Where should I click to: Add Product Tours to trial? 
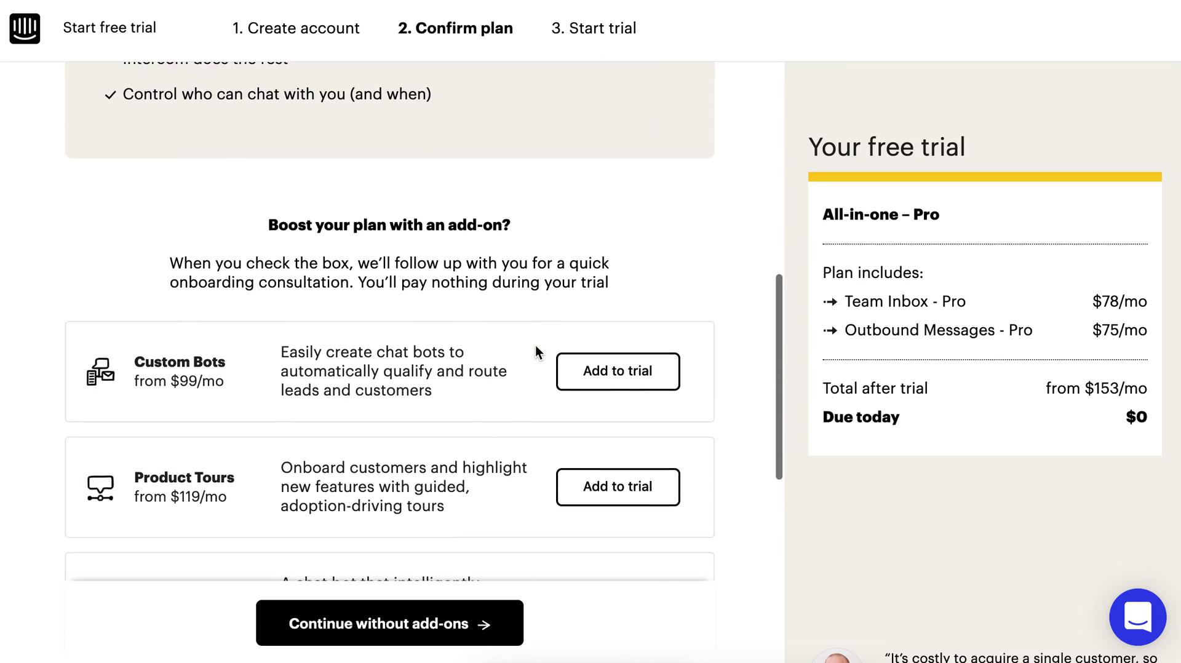tap(618, 487)
